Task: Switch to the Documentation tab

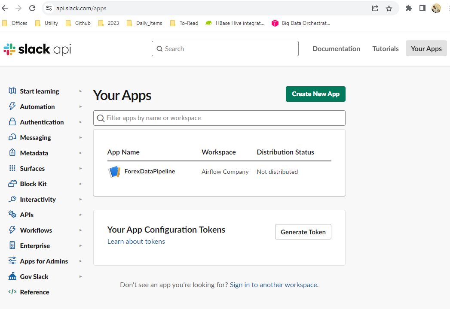Action: 336,48
